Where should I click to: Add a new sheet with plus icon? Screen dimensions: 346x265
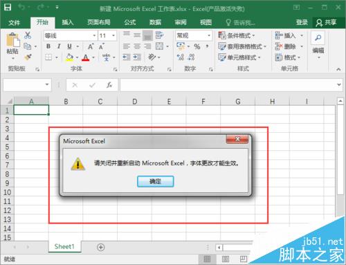[x=100, y=247]
